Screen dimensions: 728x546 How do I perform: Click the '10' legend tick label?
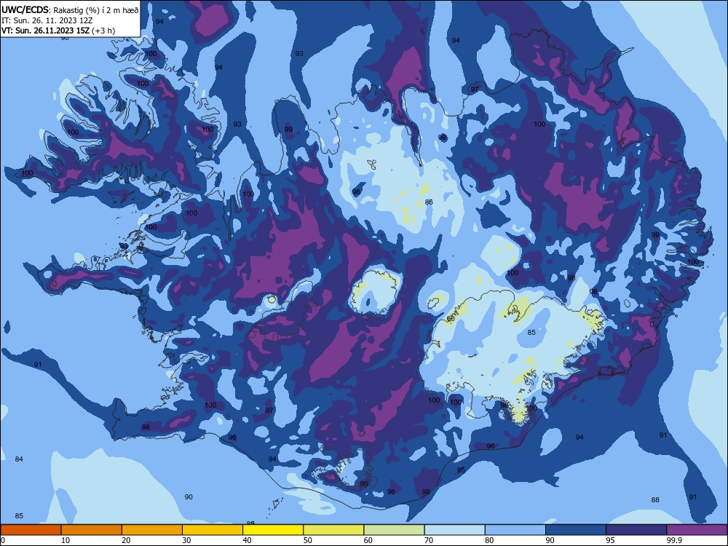click(x=66, y=540)
